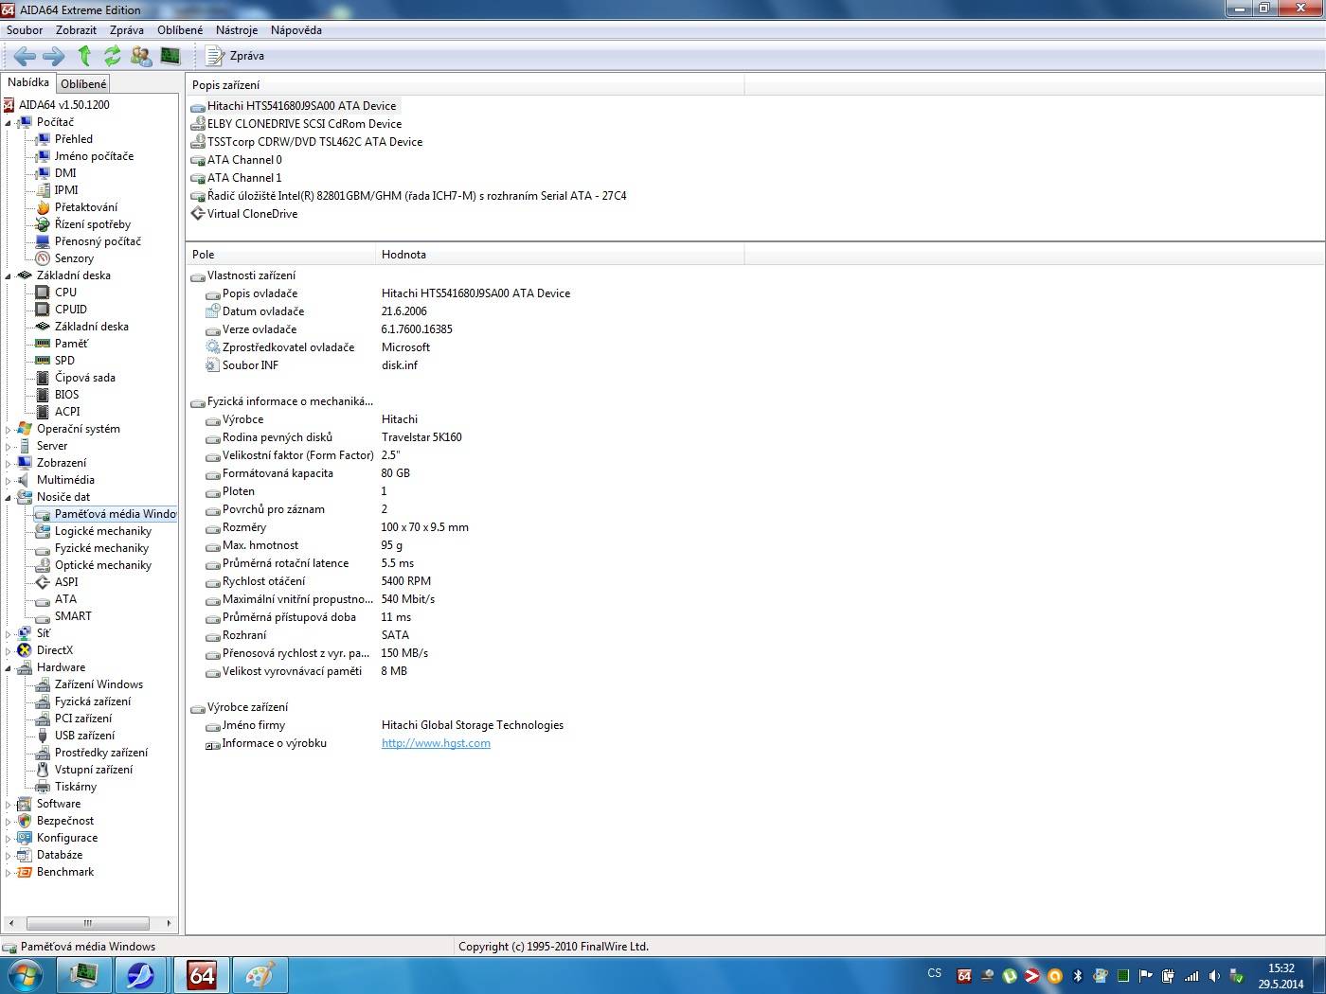Click the Zpráva report toolbar button
The width and height of the screenshot is (1326, 994).
[x=236, y=56]
